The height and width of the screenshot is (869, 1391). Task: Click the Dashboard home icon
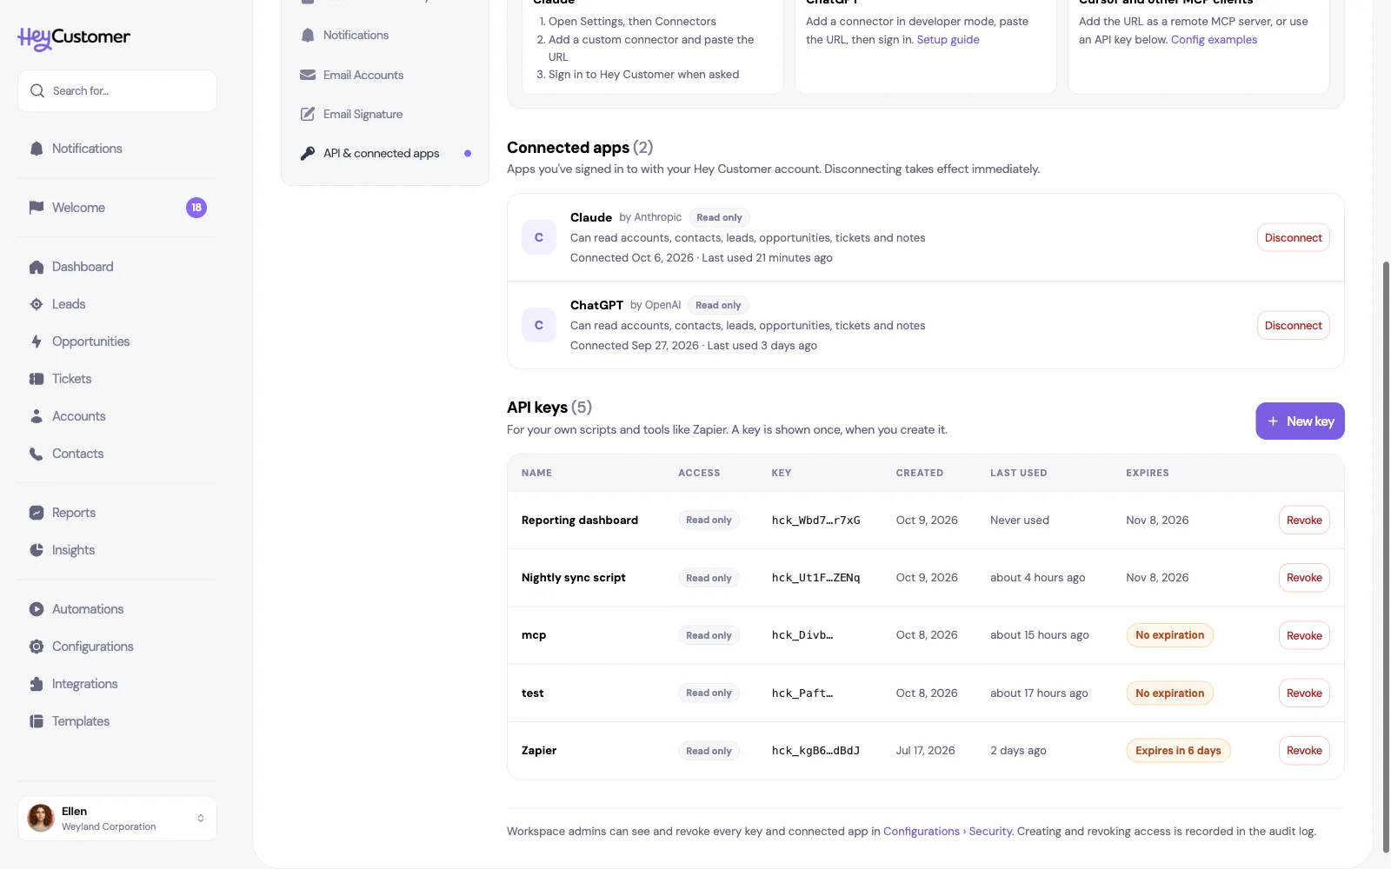point(37,267)
